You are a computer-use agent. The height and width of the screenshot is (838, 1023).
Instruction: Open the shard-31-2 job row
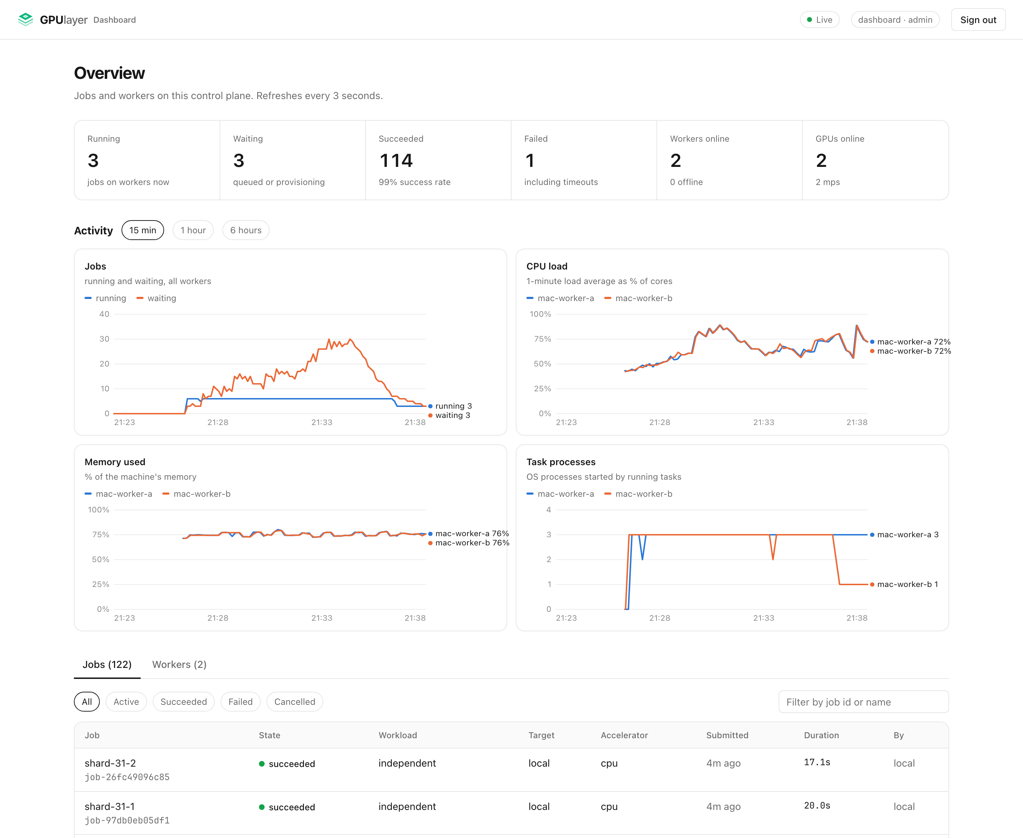(511, 769)
